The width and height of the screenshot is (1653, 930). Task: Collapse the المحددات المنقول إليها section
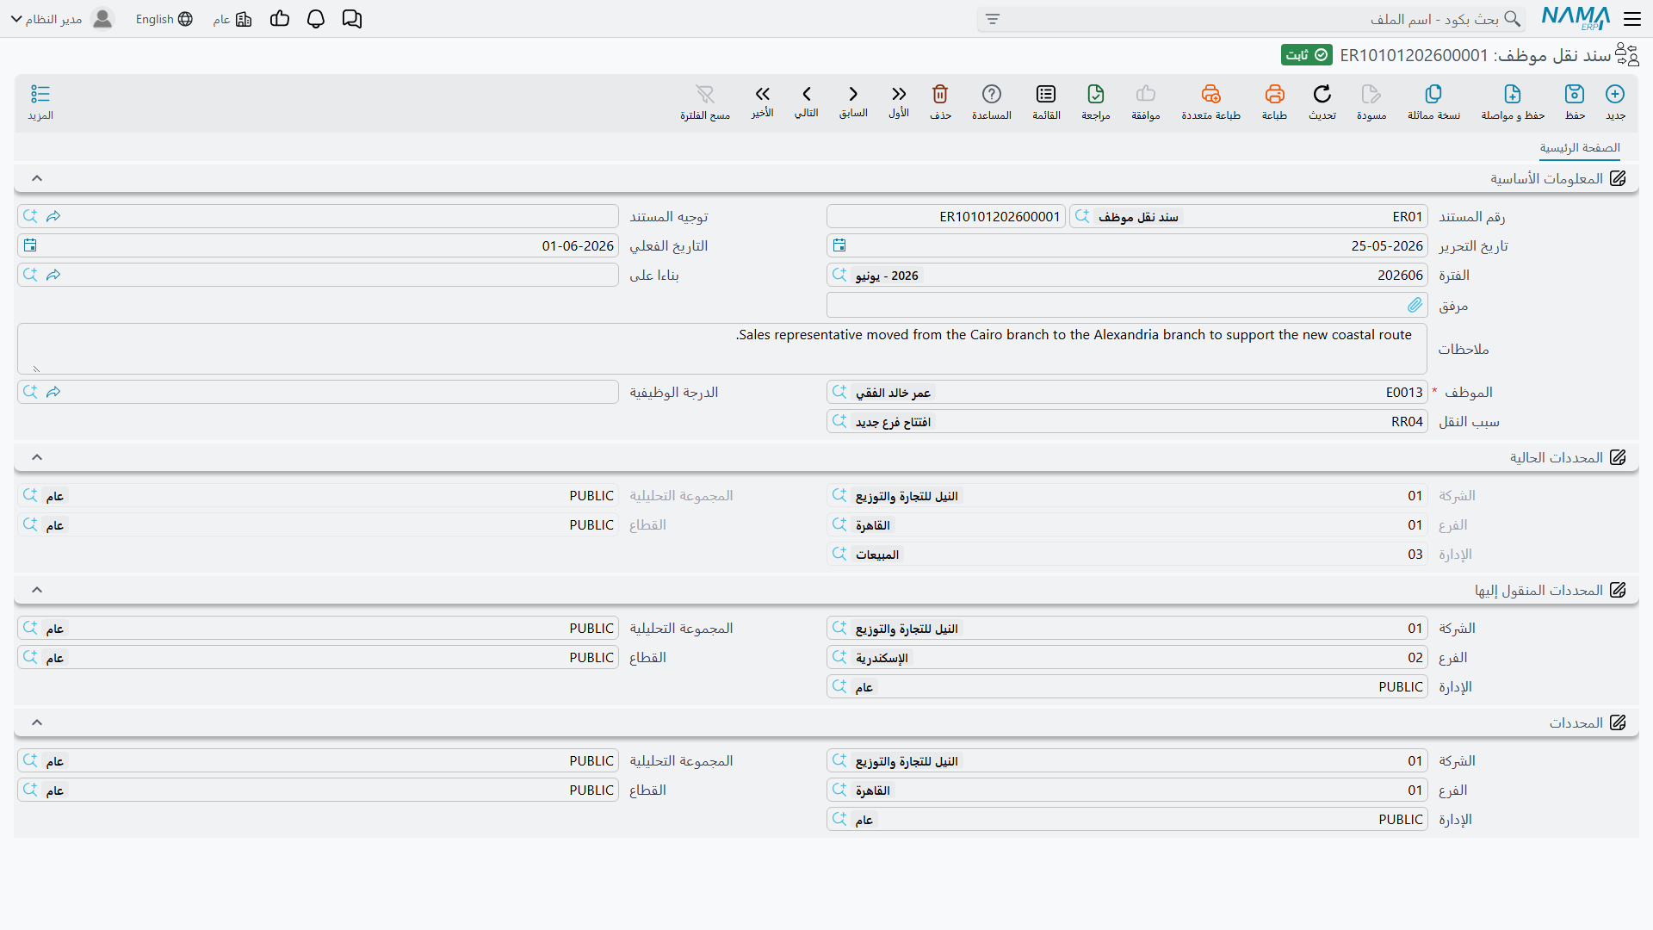(37, 590)
